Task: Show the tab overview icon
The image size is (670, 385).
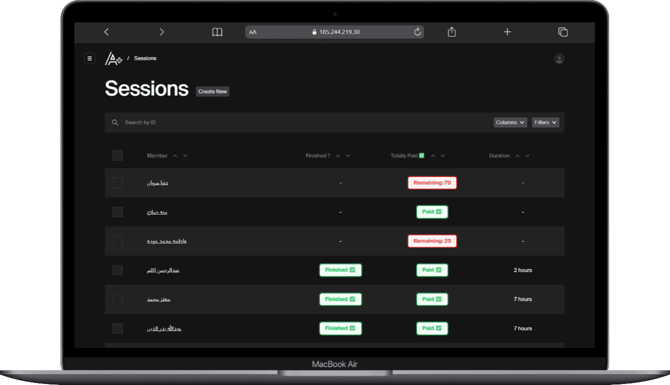Action: (x=563, y=32)
